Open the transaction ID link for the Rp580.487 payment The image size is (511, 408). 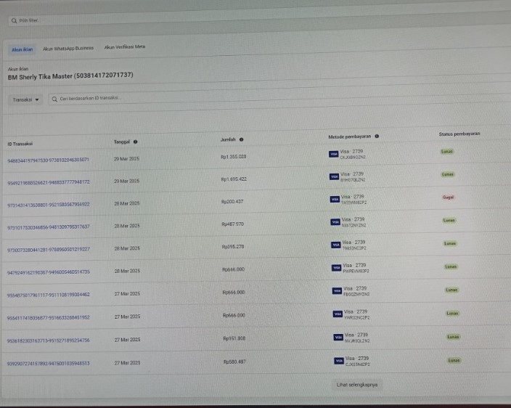[49, 363]
